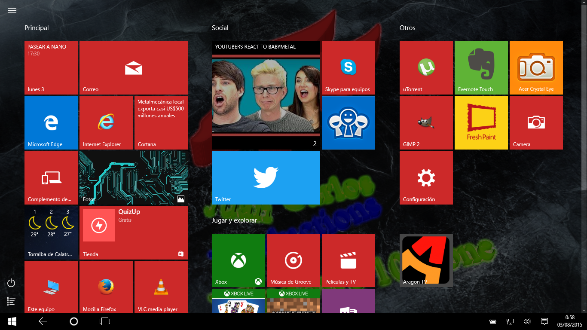Open the Aragon TV tile
Screen dimensions: 587x330
426,260
